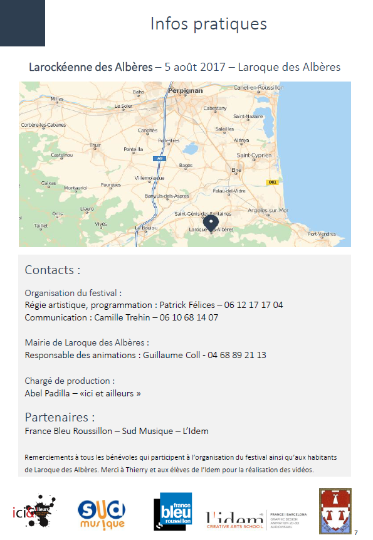
Task: Click the Laroque coat of arms emblem
Action: tap(335, 511)
